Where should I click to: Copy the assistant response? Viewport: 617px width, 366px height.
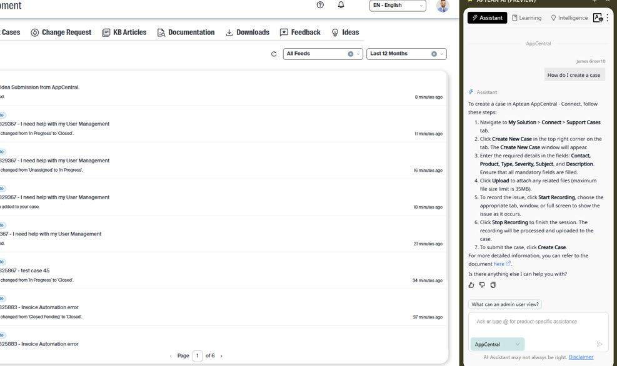[x=493, y=285]
